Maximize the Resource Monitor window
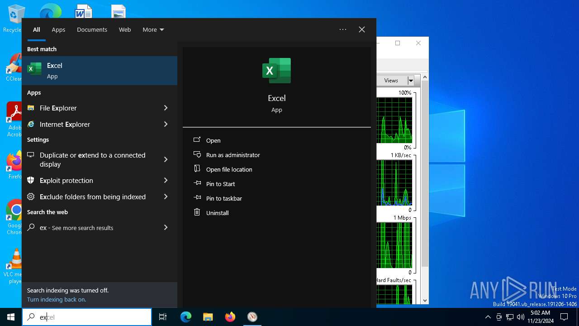 point(398,43)
